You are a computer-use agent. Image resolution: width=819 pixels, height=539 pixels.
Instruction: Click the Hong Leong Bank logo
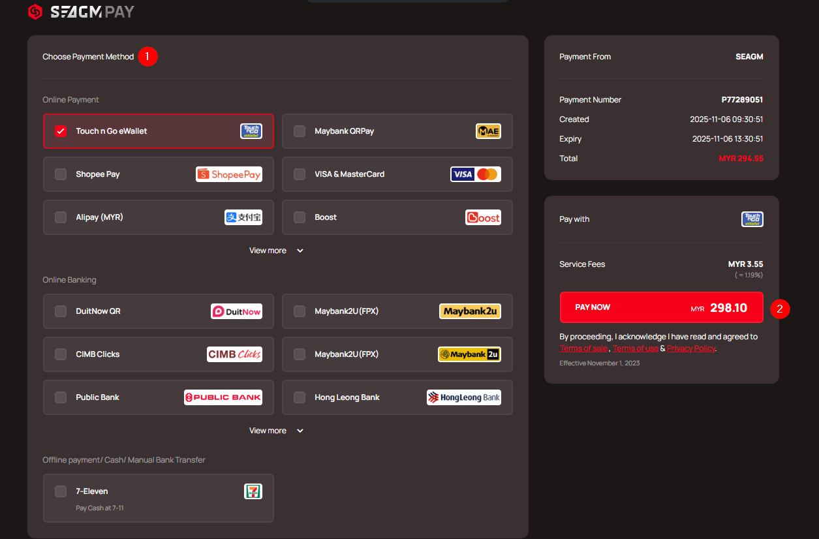coord(464,397)
